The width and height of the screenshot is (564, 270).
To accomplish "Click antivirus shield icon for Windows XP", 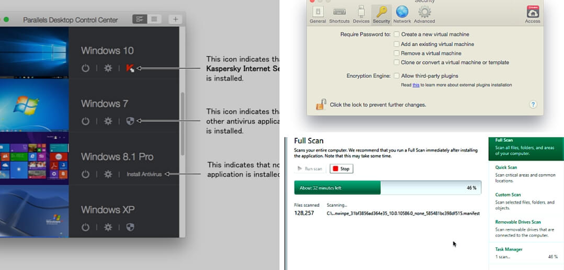I will [x=130, y=227].
